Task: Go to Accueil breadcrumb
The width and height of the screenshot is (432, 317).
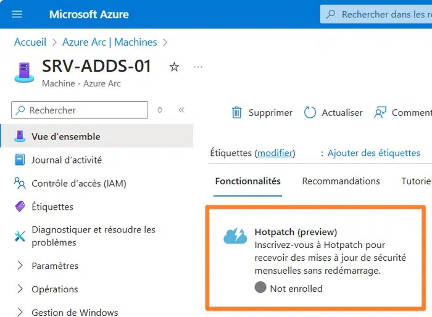Action: 30,43
